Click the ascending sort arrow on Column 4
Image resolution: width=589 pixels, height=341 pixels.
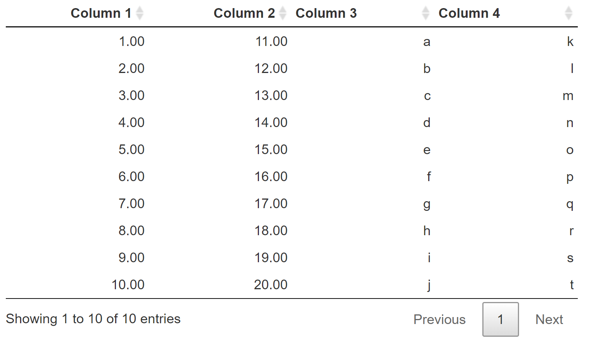coord(568,10)
